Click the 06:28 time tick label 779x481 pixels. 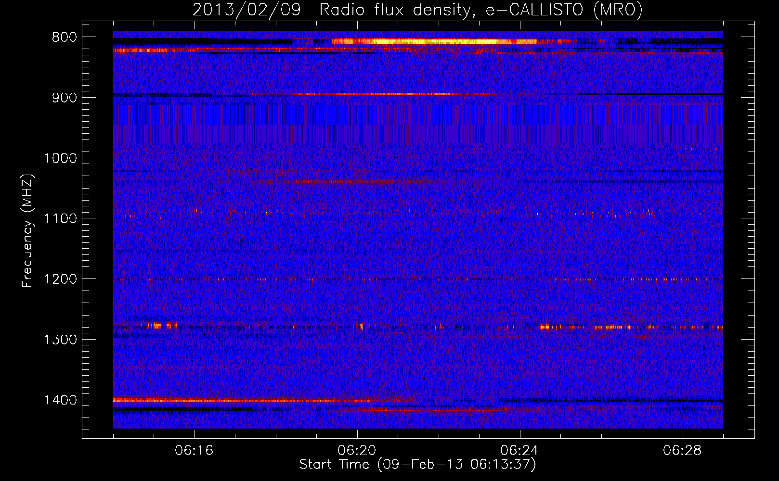(x=682, y=451)
